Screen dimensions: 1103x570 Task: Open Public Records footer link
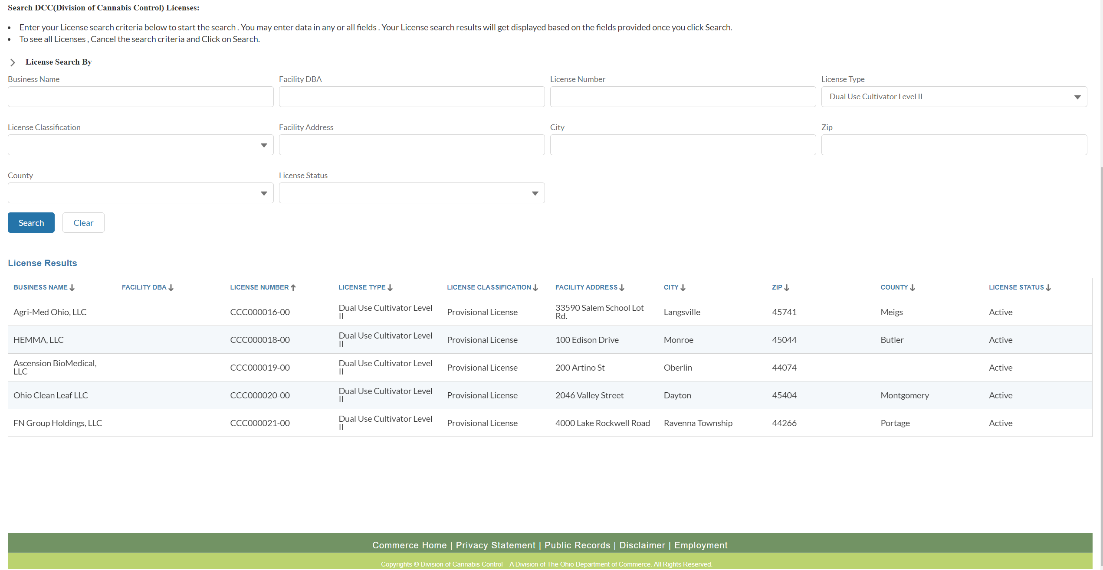[577, 545]
